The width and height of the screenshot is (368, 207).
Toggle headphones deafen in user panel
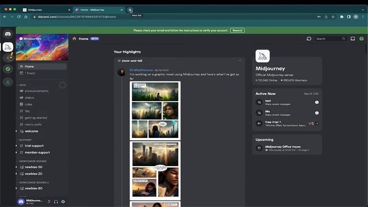pyautogui.click(x=56, y=202)
